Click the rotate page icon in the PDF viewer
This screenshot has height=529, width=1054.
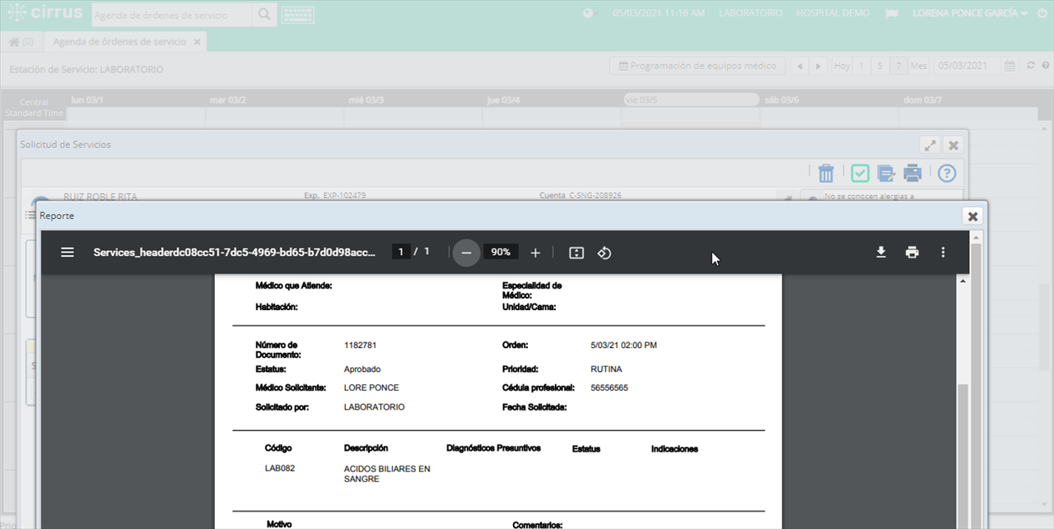click(604, 253)
